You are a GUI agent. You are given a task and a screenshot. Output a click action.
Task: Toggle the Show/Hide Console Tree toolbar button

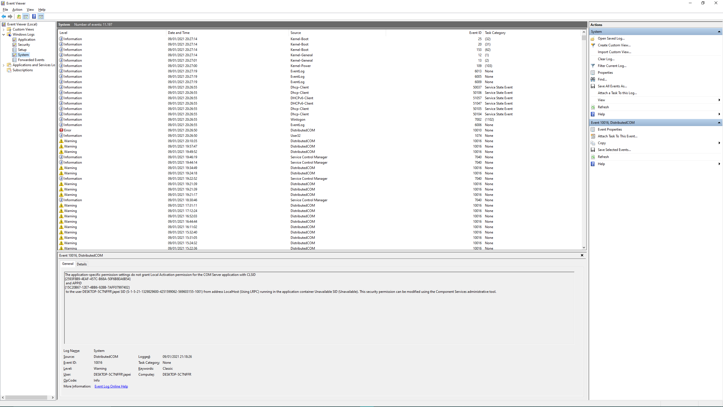pos(26,16)
